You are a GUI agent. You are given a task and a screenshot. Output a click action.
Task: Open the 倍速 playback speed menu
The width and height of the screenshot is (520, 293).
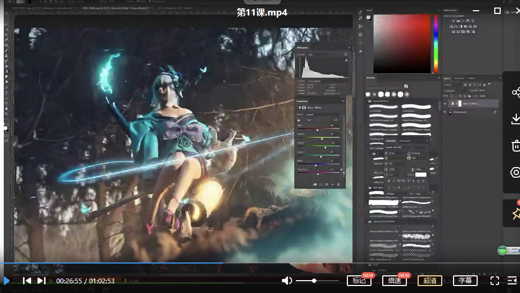395,281
